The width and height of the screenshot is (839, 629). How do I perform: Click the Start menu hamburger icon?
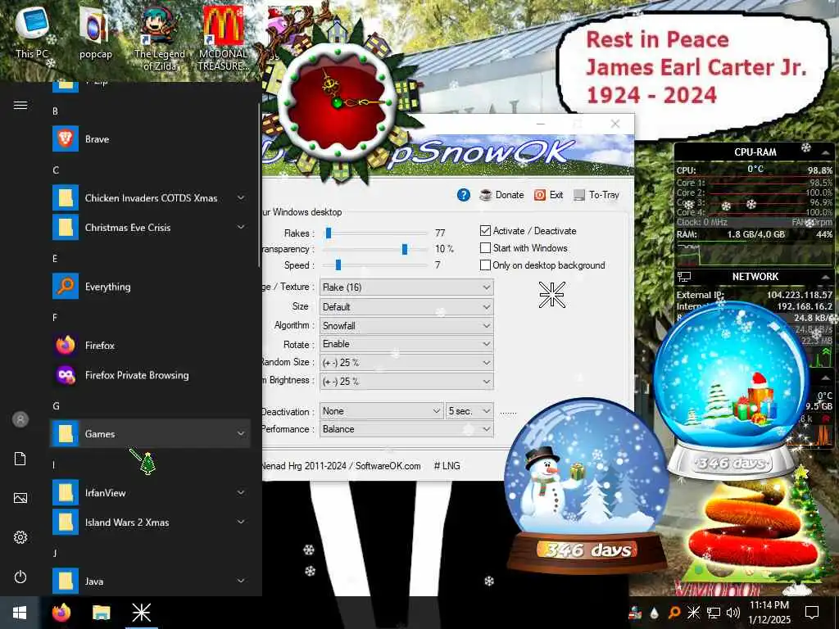(x=20, y=106)
